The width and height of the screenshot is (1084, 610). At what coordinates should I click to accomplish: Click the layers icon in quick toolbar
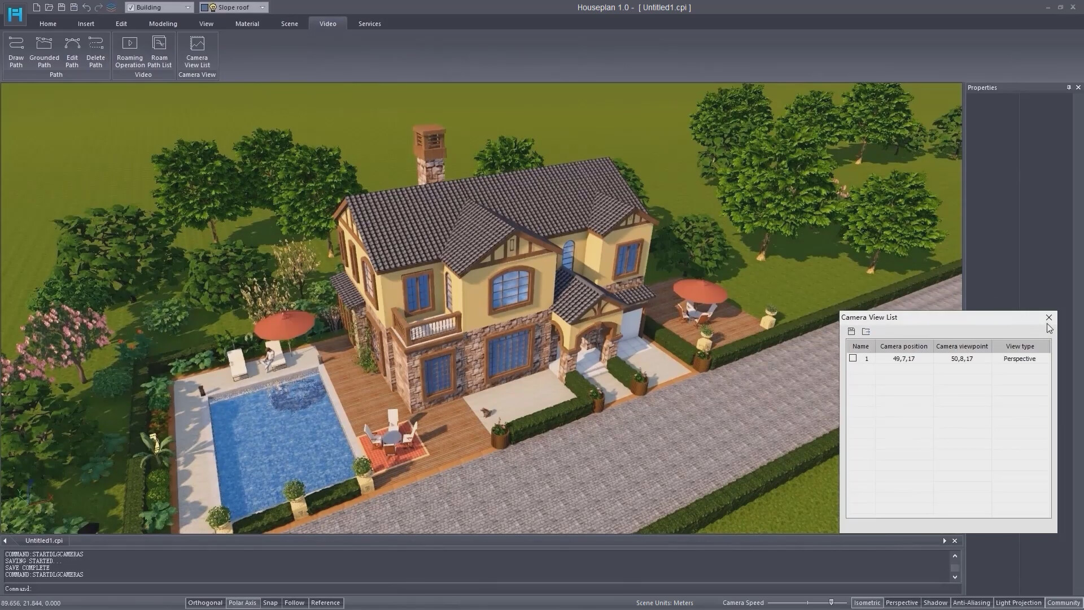pyautogui.click(x=111, y=7)
